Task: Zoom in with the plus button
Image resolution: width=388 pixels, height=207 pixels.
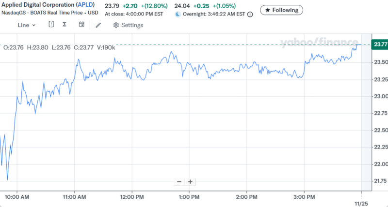Action: (x=191, y=182)
